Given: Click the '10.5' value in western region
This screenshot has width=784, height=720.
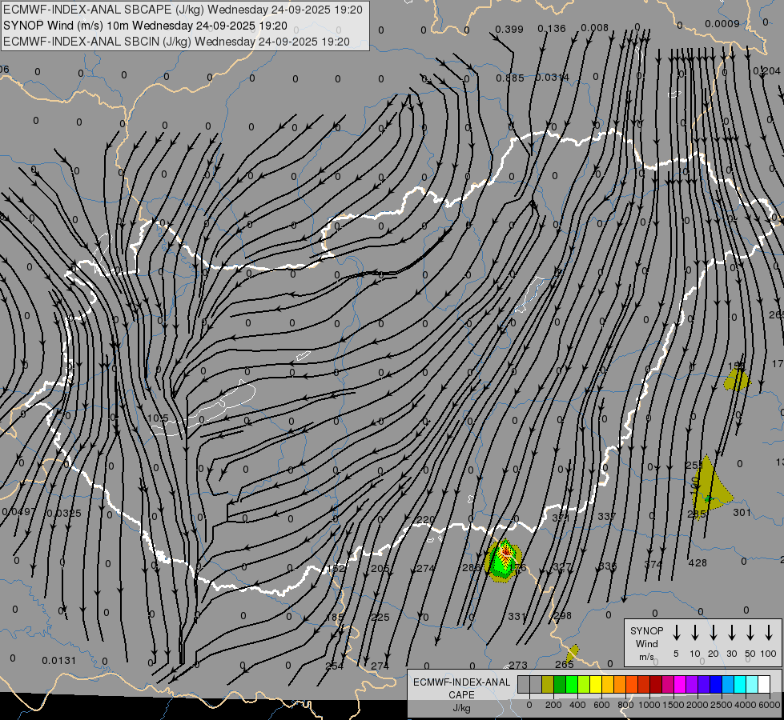Looking at the screenshot, I should (x=158, y=418).
